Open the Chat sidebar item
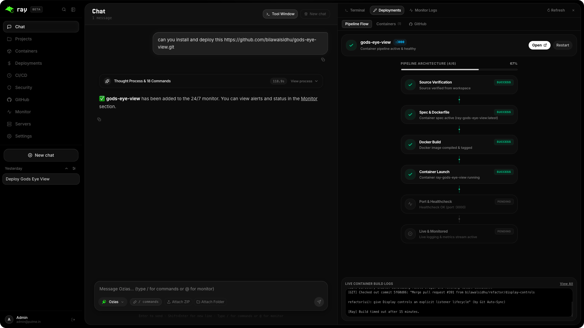 coord(41,27)
